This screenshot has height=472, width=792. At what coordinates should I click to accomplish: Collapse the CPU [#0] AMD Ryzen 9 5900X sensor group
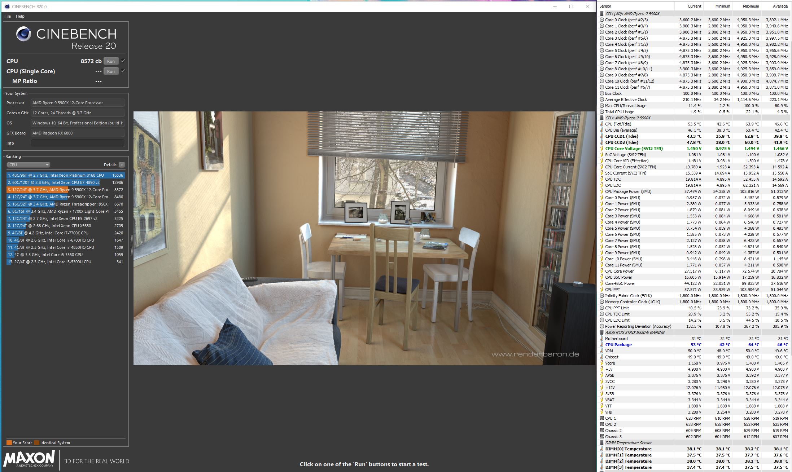pos(601,14)
